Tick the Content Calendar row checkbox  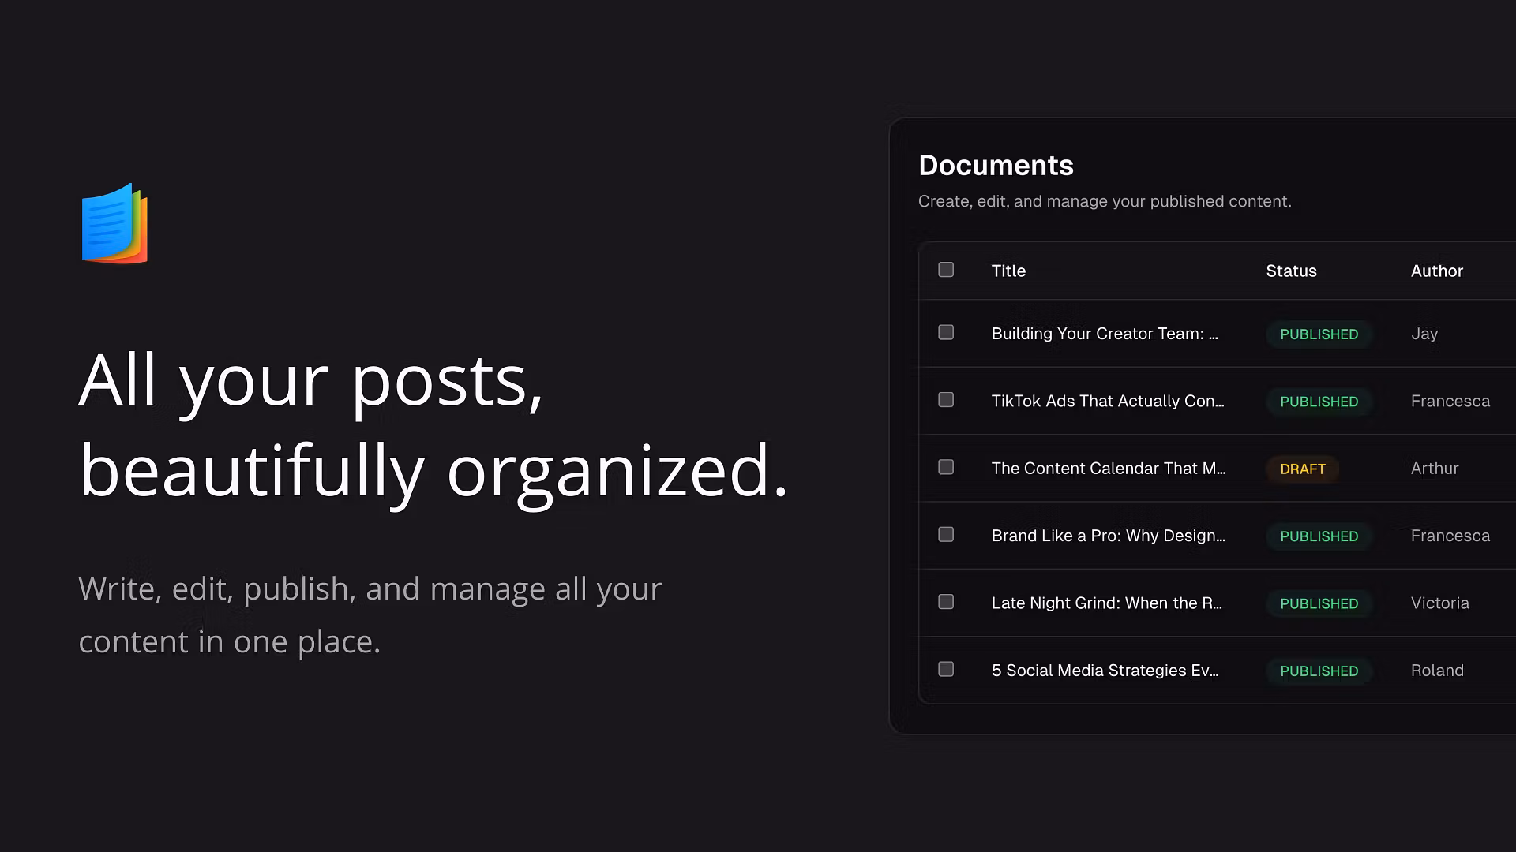click(x=946, y=468)
